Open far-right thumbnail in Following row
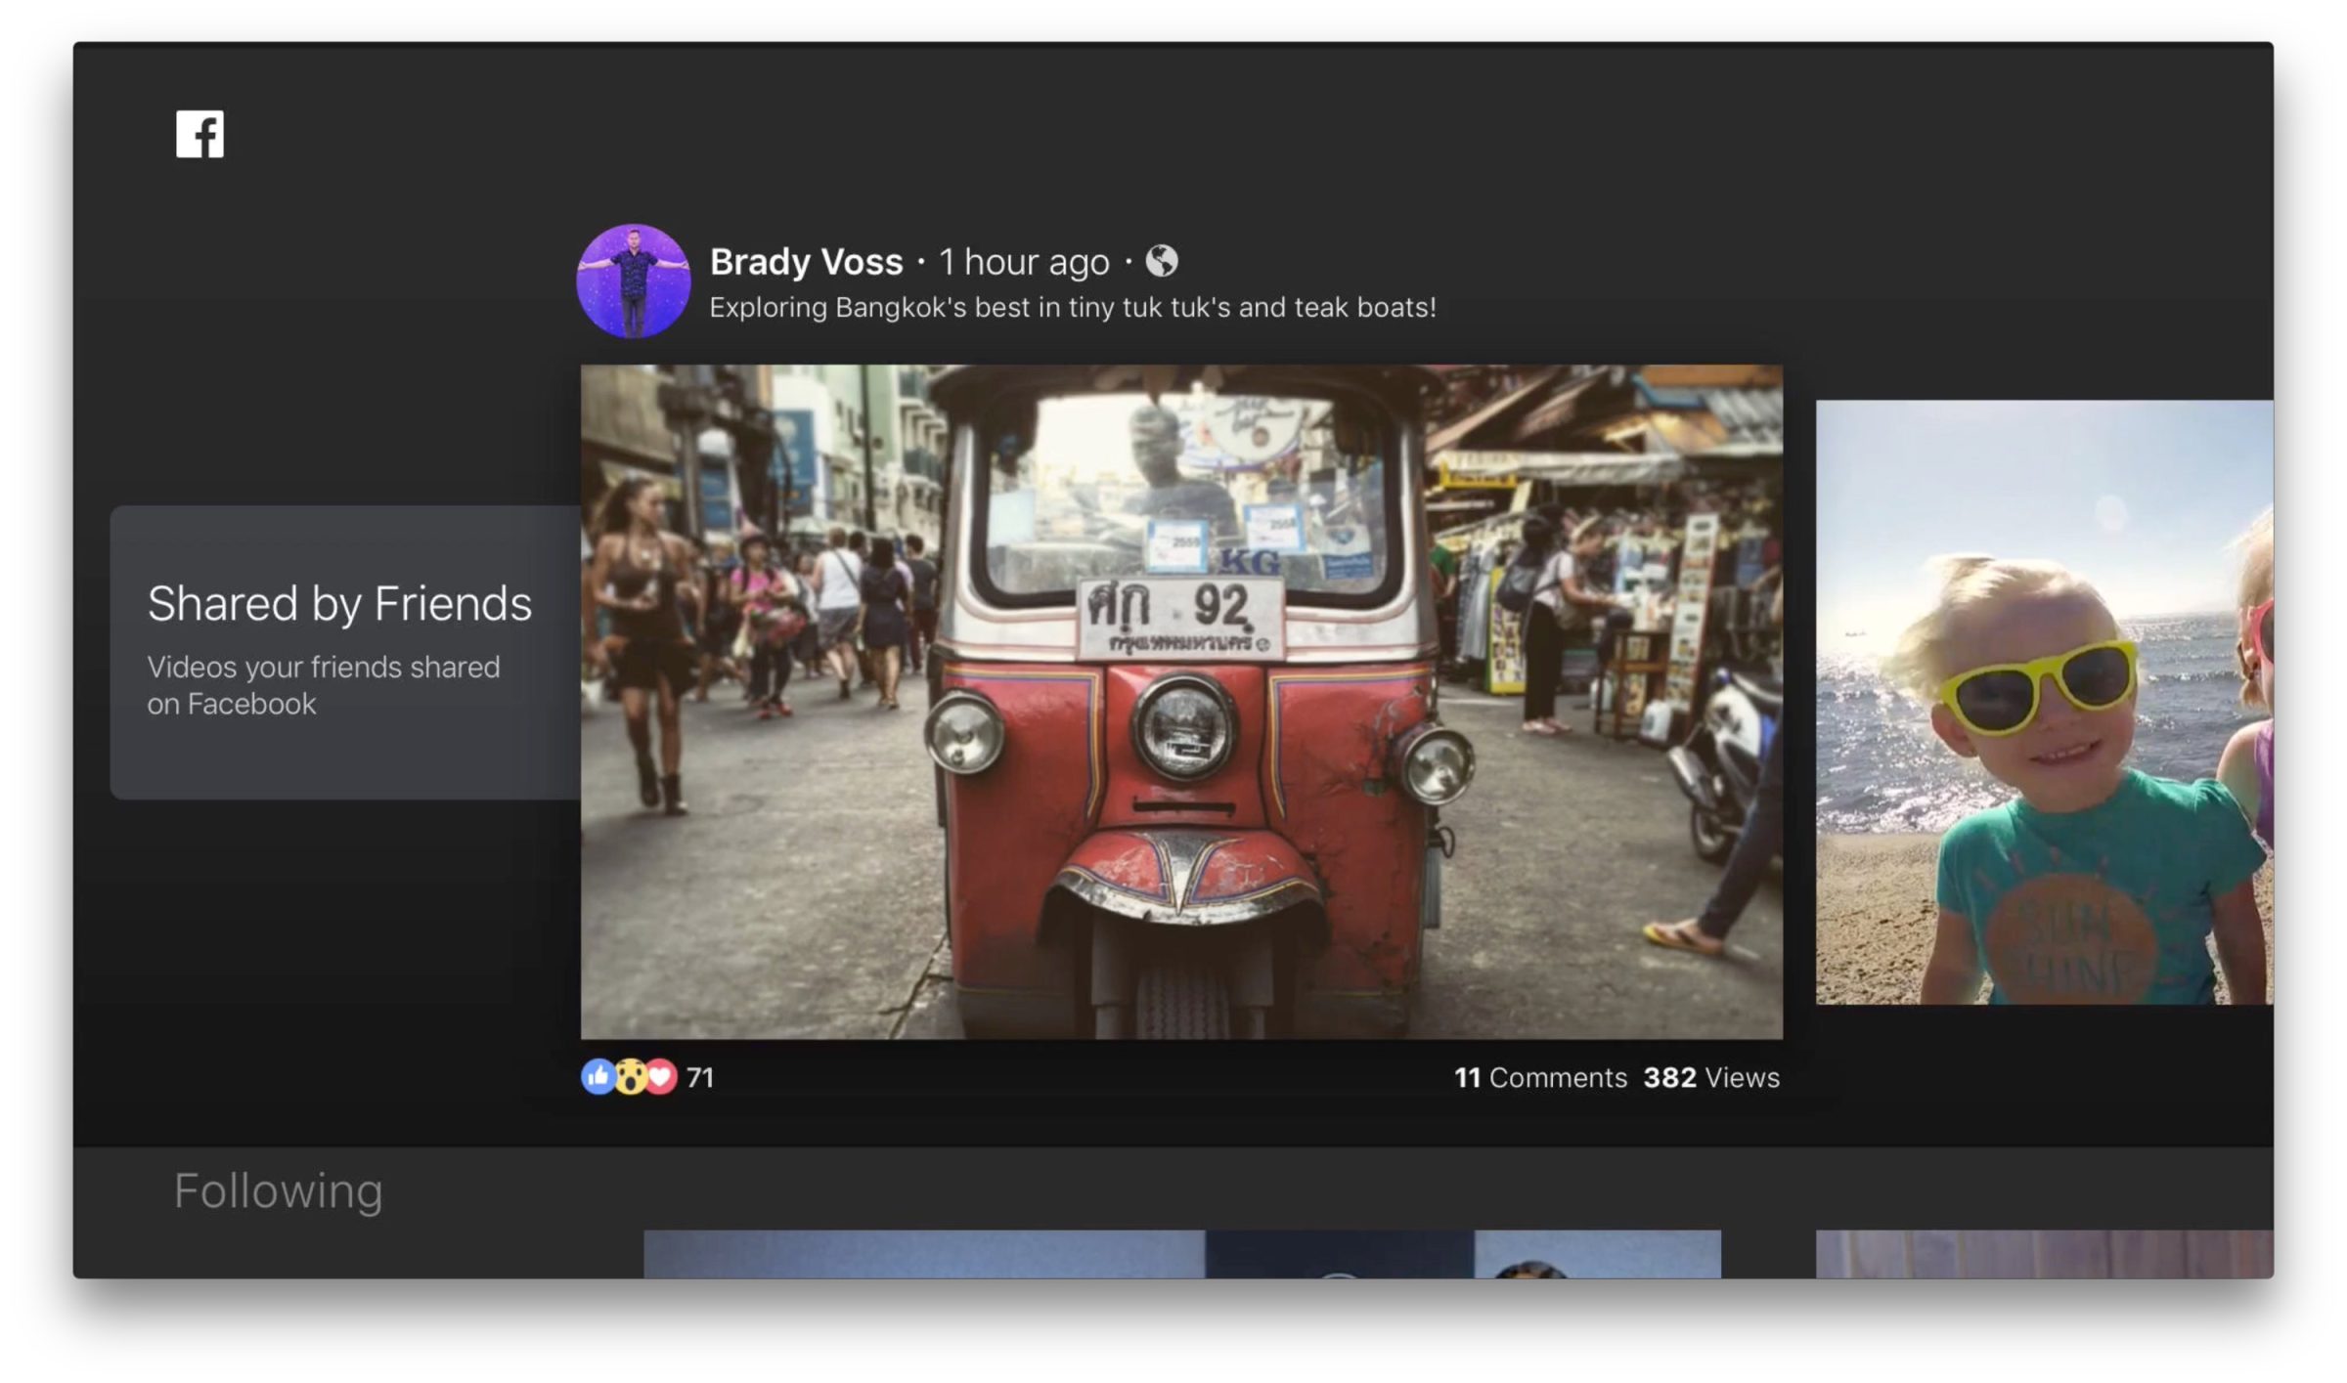2347x1383 pixels. click(x=2044, y=1254)
